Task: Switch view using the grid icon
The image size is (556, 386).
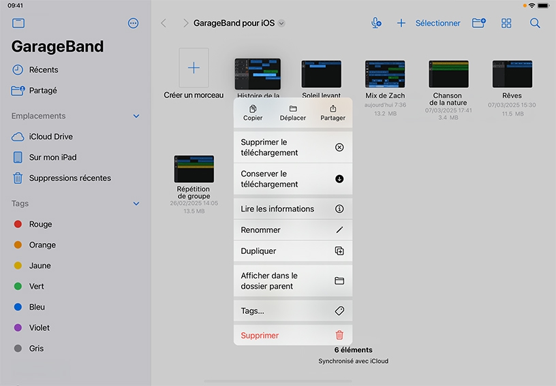Action: click(506, 23)
